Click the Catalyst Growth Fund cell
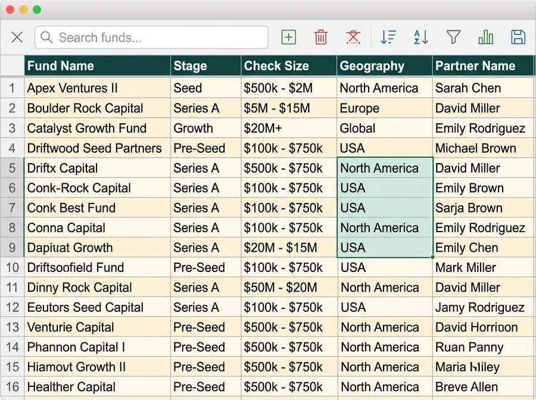 98,128
